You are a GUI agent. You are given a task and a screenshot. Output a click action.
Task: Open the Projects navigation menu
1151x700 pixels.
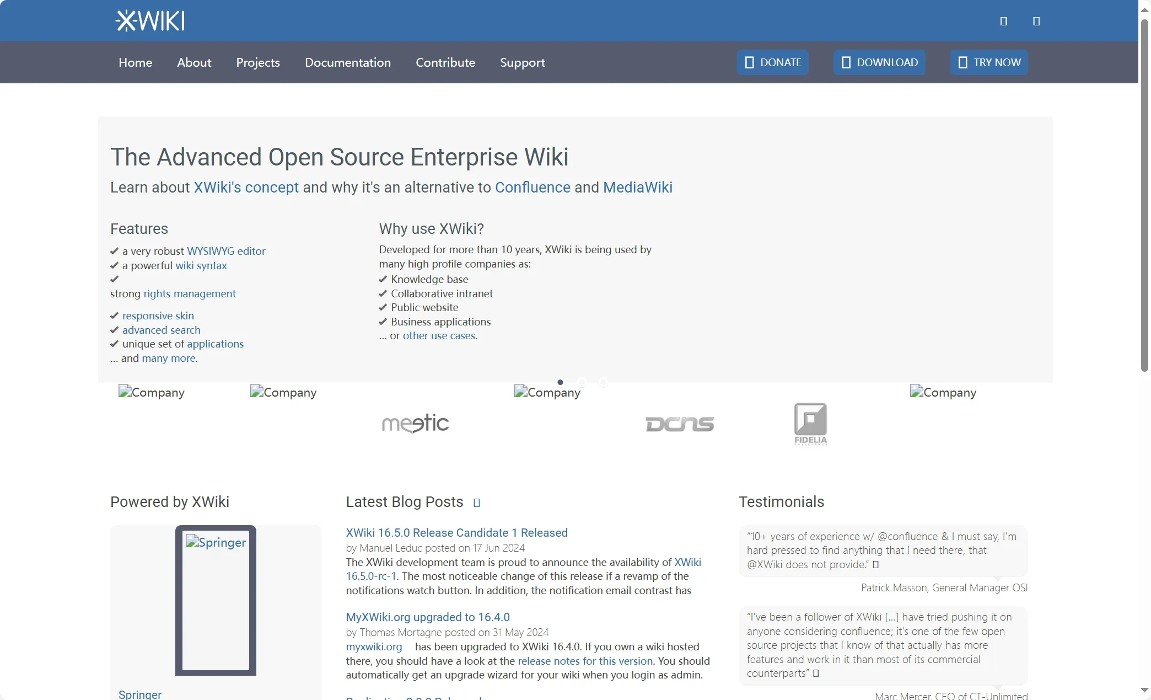[x=258, y=62]
